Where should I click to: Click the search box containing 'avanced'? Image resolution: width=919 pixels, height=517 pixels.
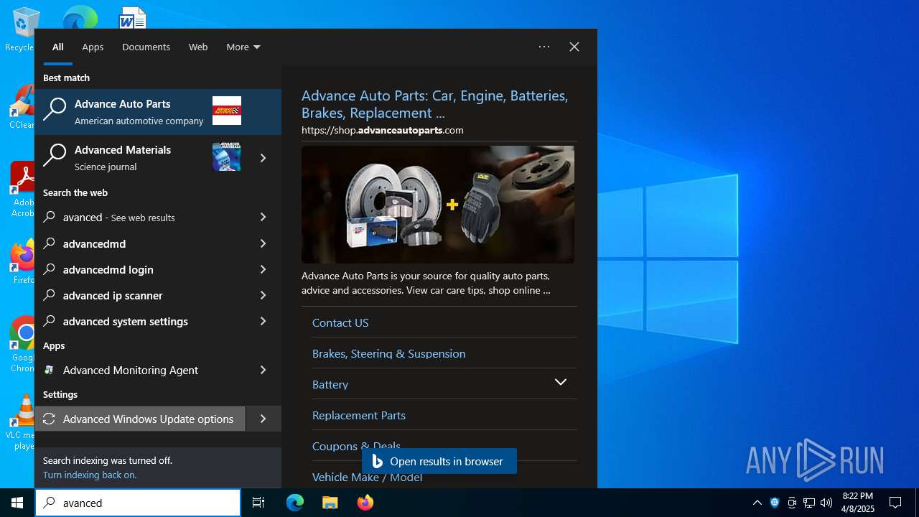[x=138, y=503]
